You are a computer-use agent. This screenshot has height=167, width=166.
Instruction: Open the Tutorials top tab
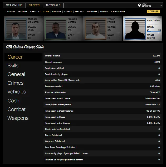(x=53, y=5)
